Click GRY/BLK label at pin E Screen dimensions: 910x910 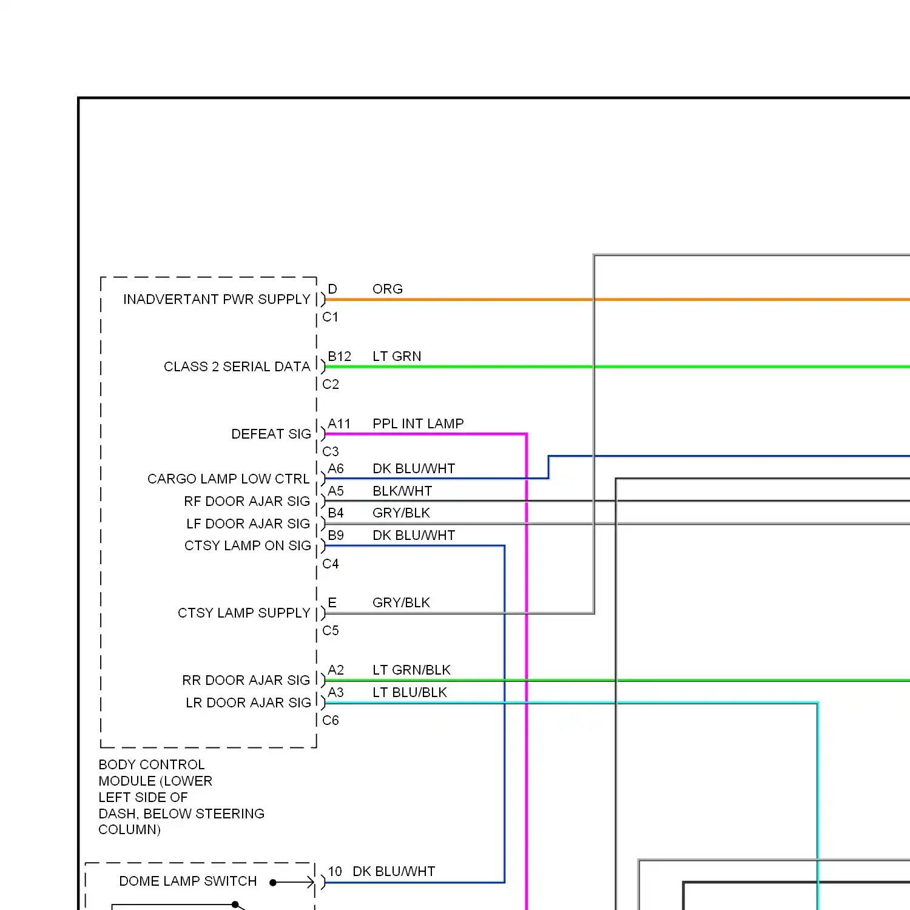click(401, 603)
